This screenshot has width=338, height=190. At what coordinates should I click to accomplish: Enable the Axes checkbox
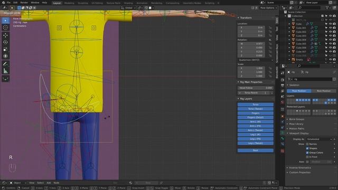[x=307, y=161]
